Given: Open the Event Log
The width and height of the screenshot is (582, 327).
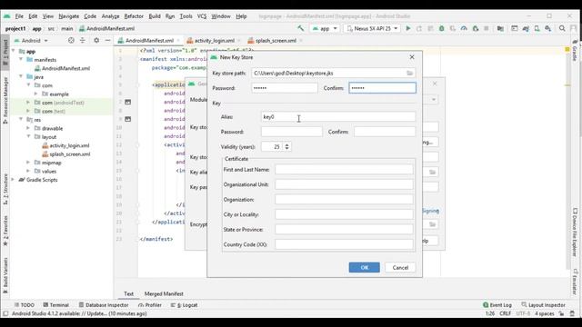Looking at the screenshot, I should tap(497, 305).
